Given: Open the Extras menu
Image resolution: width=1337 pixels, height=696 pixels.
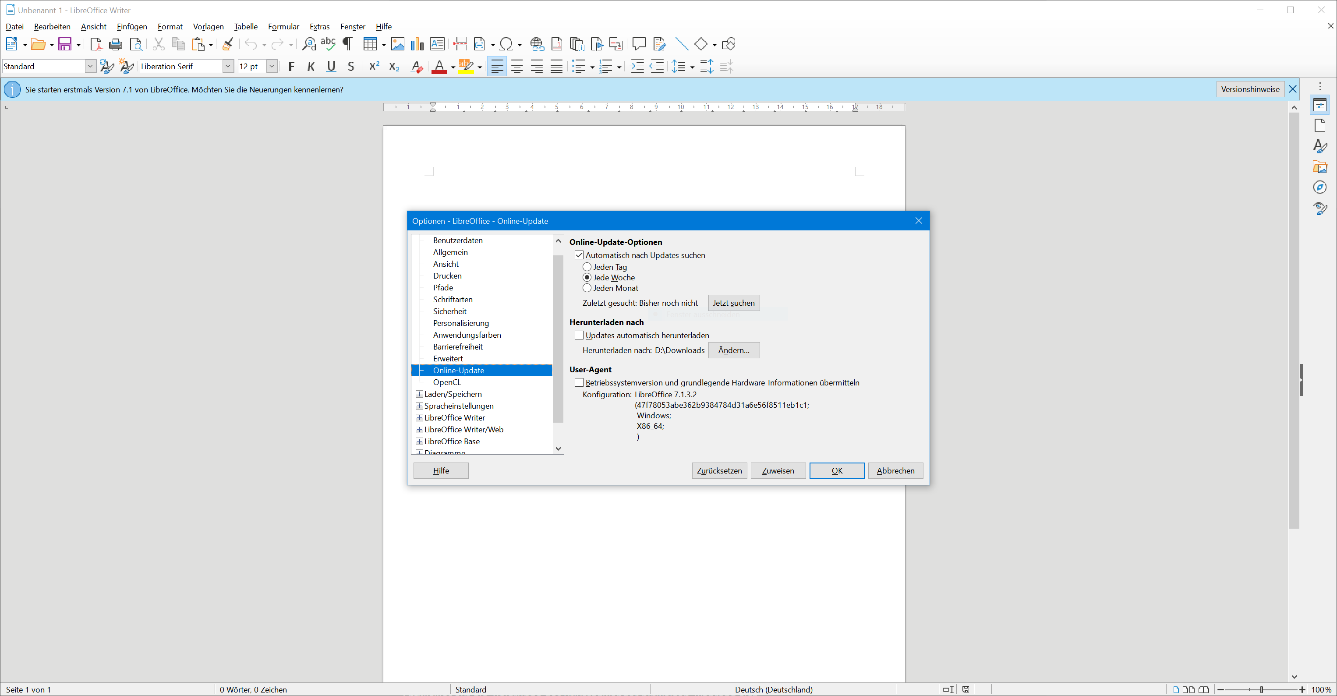Looking at the screenshot, I should coord(319,26).
